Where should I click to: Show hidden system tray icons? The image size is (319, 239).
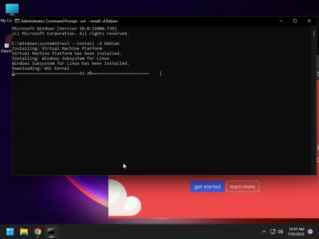pyautogui.click(x=264, y=232)
